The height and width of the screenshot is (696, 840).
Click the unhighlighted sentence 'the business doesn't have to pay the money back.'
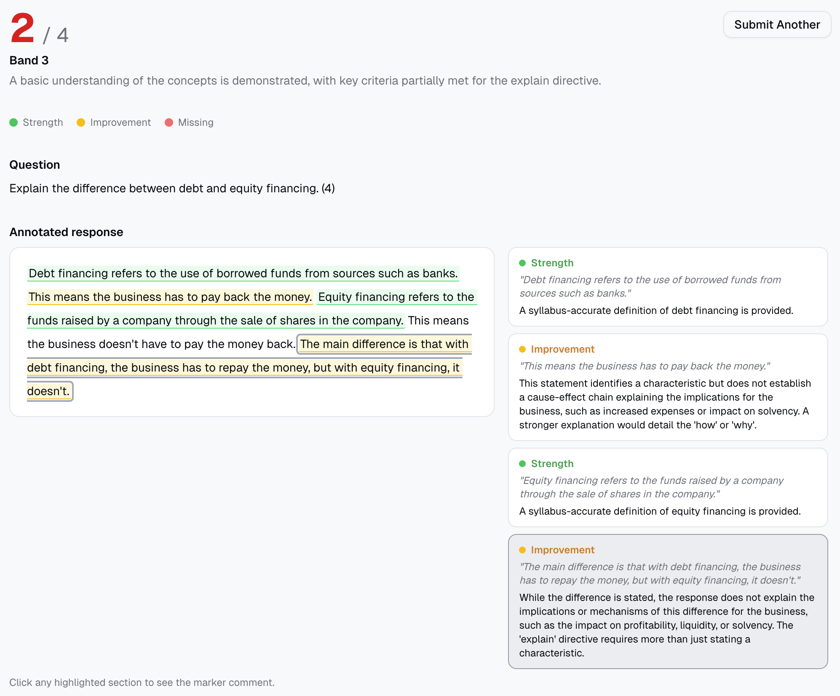[x=161, y=344]
